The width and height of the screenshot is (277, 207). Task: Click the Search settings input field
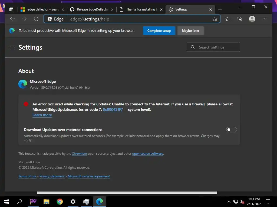[213, 47]
